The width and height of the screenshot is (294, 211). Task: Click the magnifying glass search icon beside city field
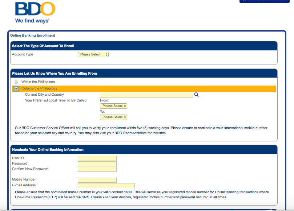coord(196,95)
